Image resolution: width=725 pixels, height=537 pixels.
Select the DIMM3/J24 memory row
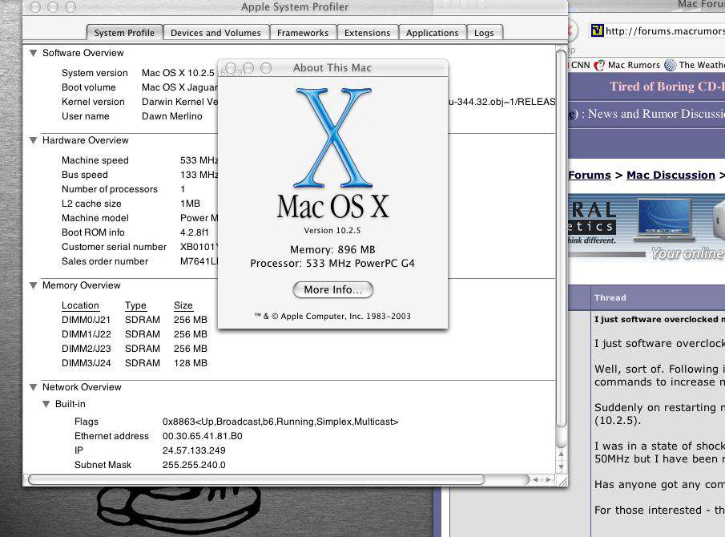[135, 363]
